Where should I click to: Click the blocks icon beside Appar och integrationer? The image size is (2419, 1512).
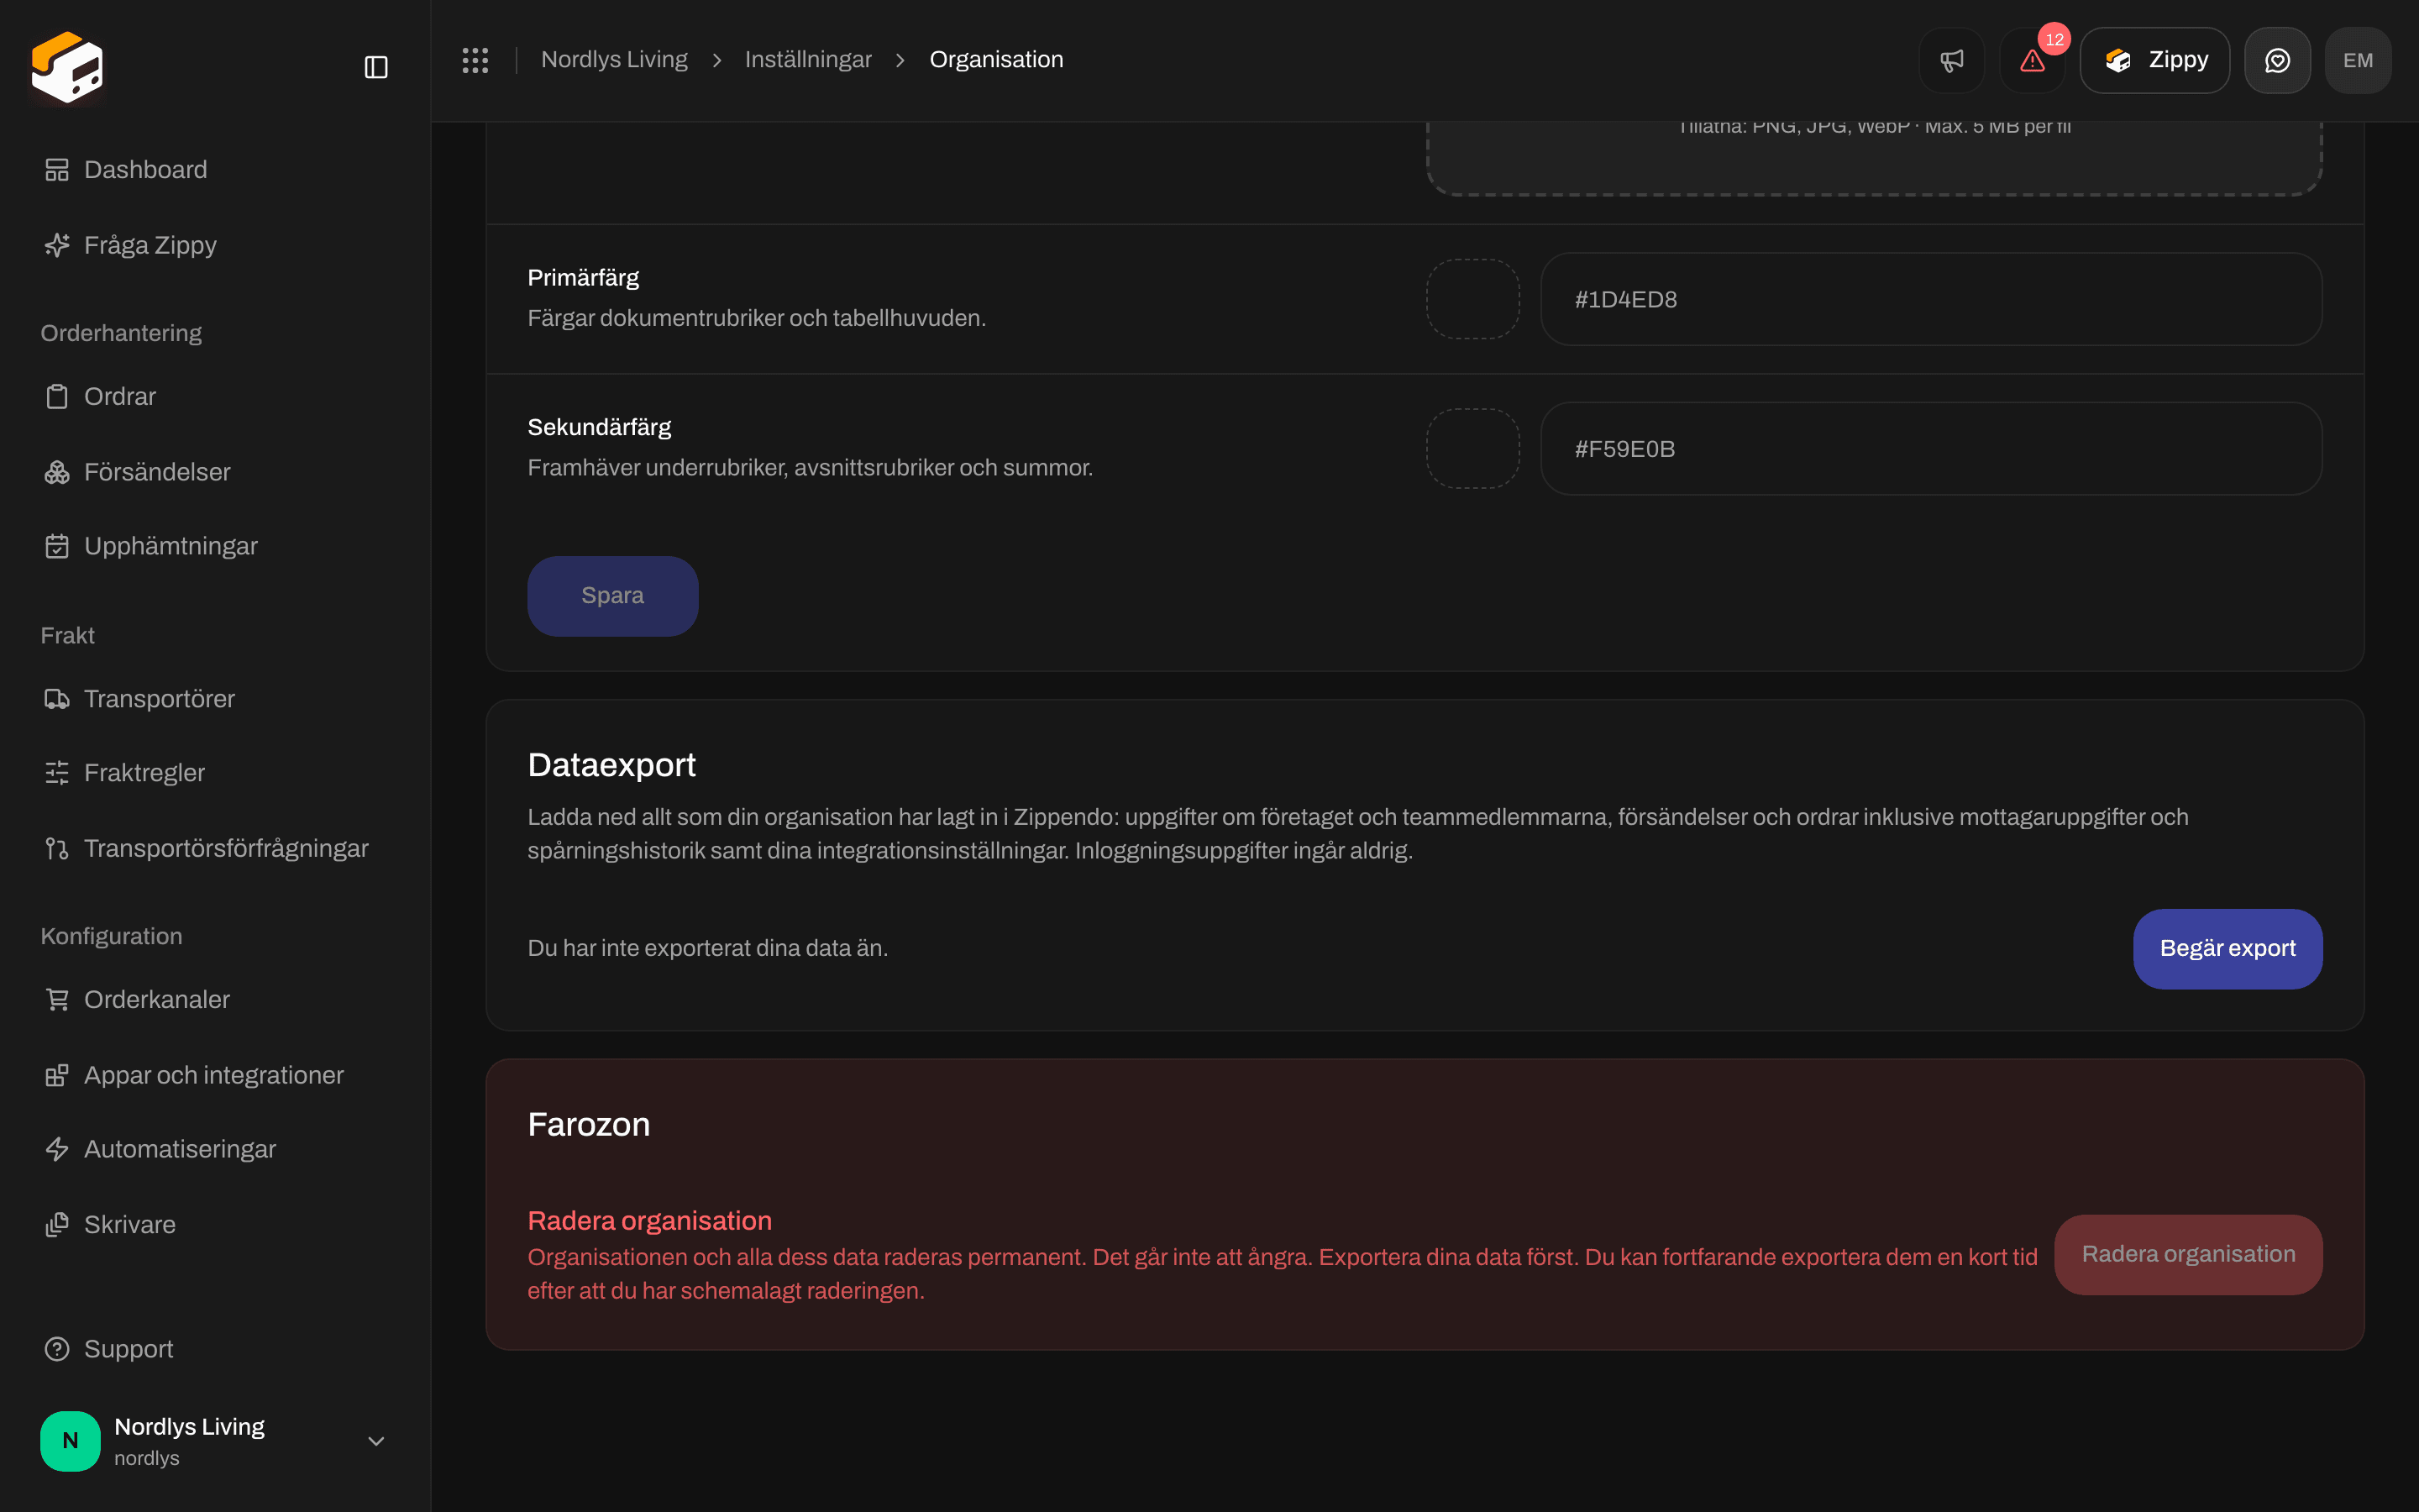[57, 1075]
